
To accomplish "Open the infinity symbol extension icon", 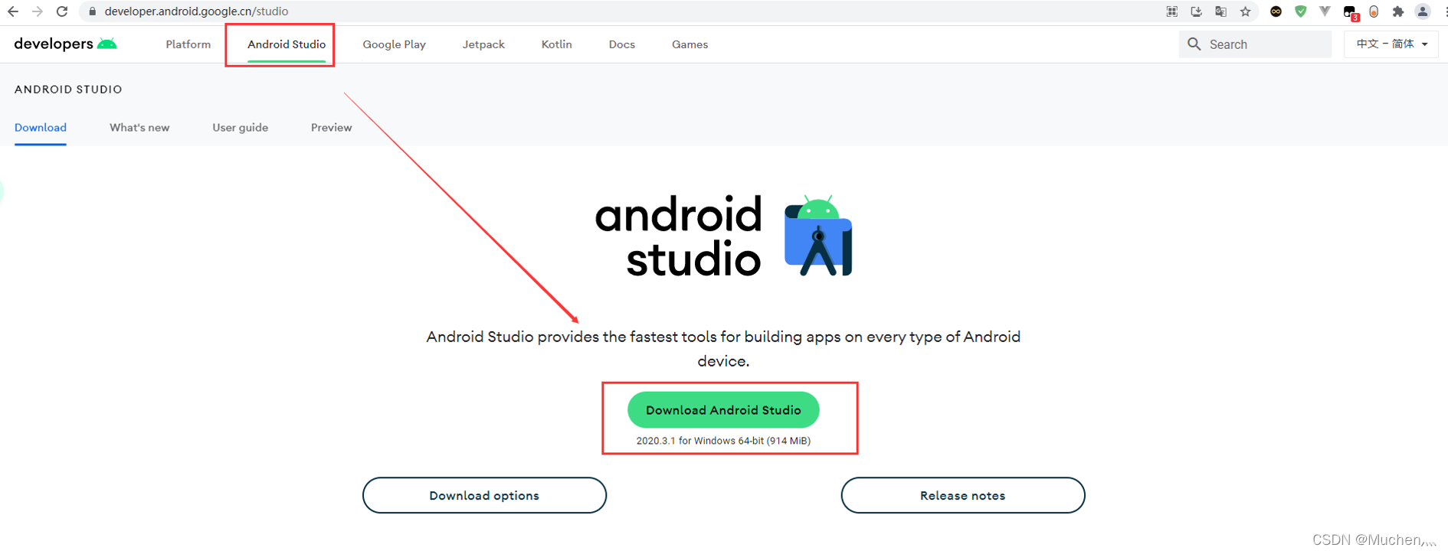I will 1276,11.
